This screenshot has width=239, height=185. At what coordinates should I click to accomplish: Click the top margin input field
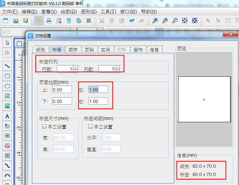pyautogui.click(x=62, y=90)
